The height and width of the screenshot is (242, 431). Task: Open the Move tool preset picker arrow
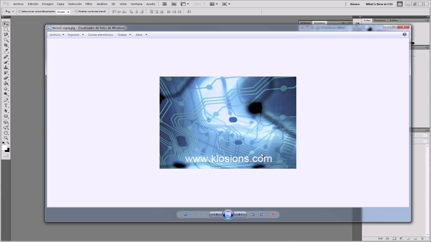point(13,11)
